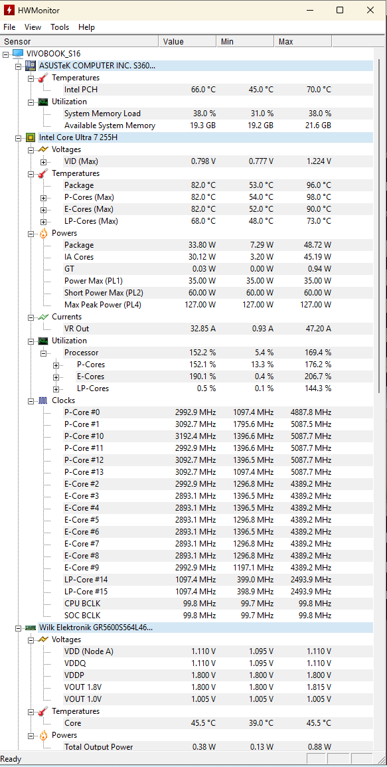The image size is (387, 767).
Task: Expand the P-Cores utilization entry
Action: 56,365
